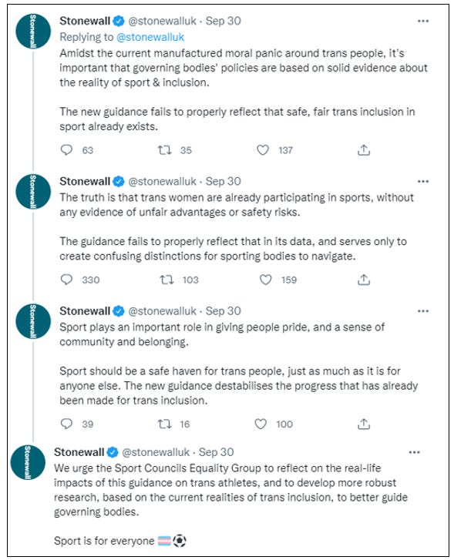Open Stonewall avatar on the first tweet

(33, 31)
